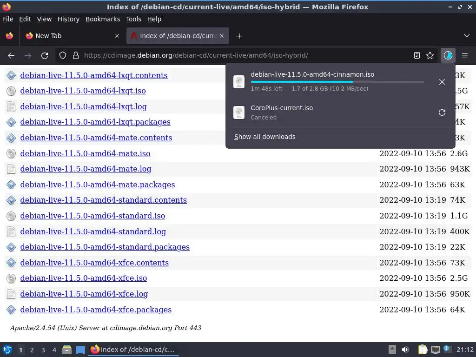This screenshot has width=476, height=357.
Task: Click the Firefox window taskbar button
Action: [133, 350]
